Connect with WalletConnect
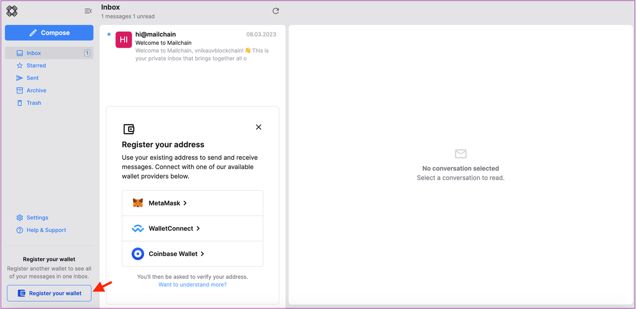 coord(192,228)
